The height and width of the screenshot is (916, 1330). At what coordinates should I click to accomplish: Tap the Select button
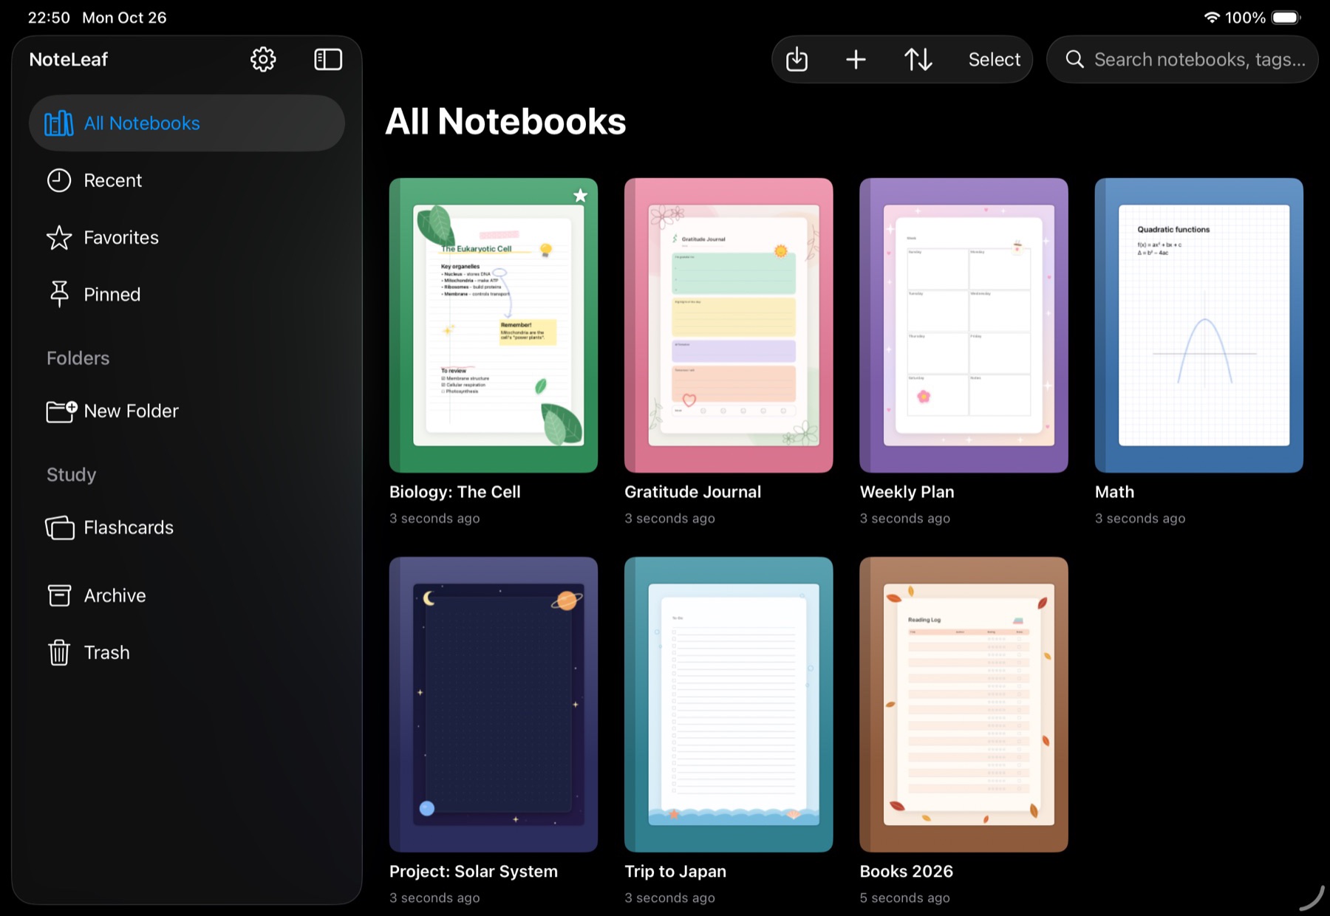(994, 59)
